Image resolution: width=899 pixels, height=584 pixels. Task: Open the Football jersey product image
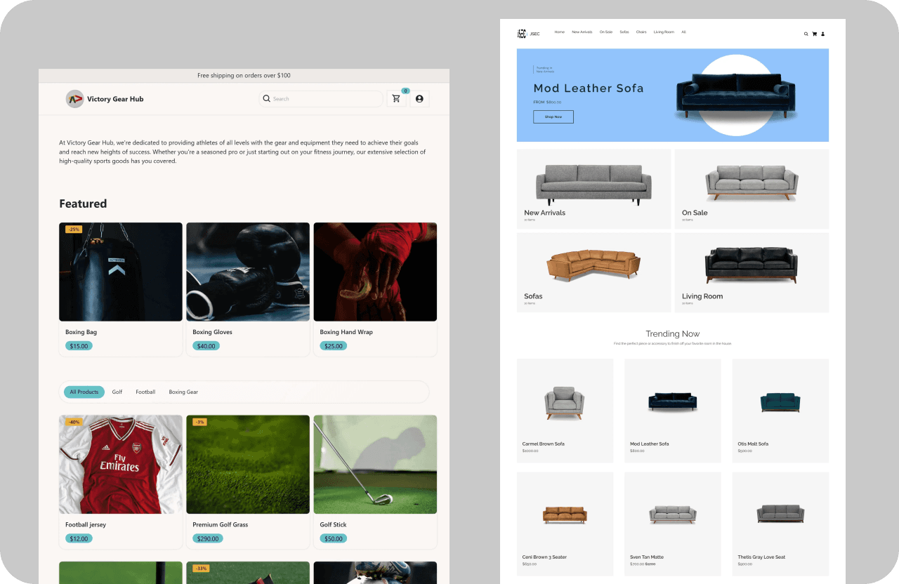(x=121, y=464)
